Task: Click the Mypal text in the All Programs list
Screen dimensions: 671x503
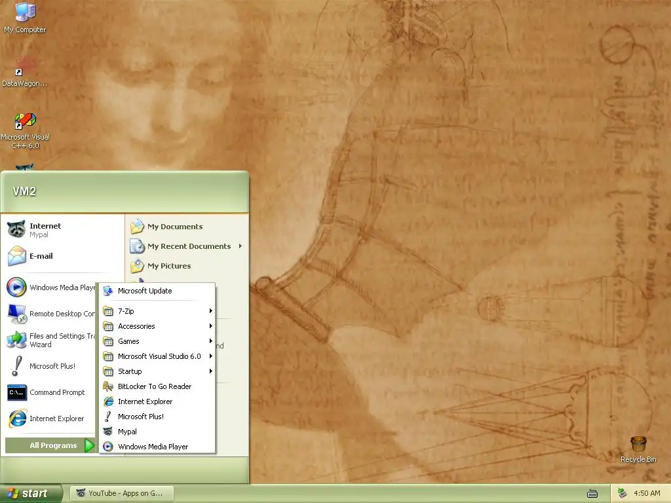Action: pos(128,432)
